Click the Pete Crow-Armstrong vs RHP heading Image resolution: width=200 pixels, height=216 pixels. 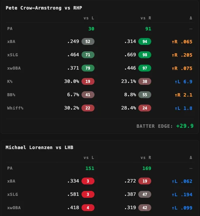44,8
